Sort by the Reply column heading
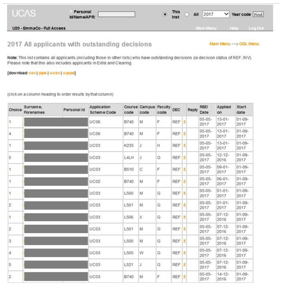282x287 pixels. 193,110
